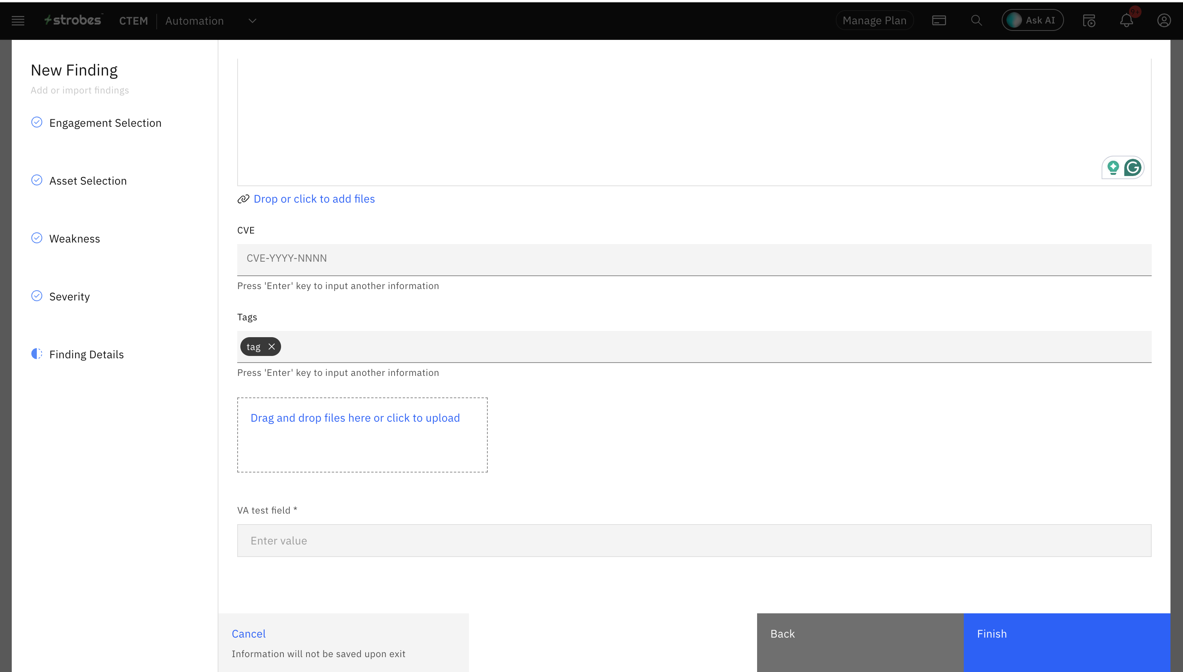Image resolution: width=1183 pixels, height=672 pixels.
Task: Expand the Automation dropdown chevron
Action: tap(252, 21)
